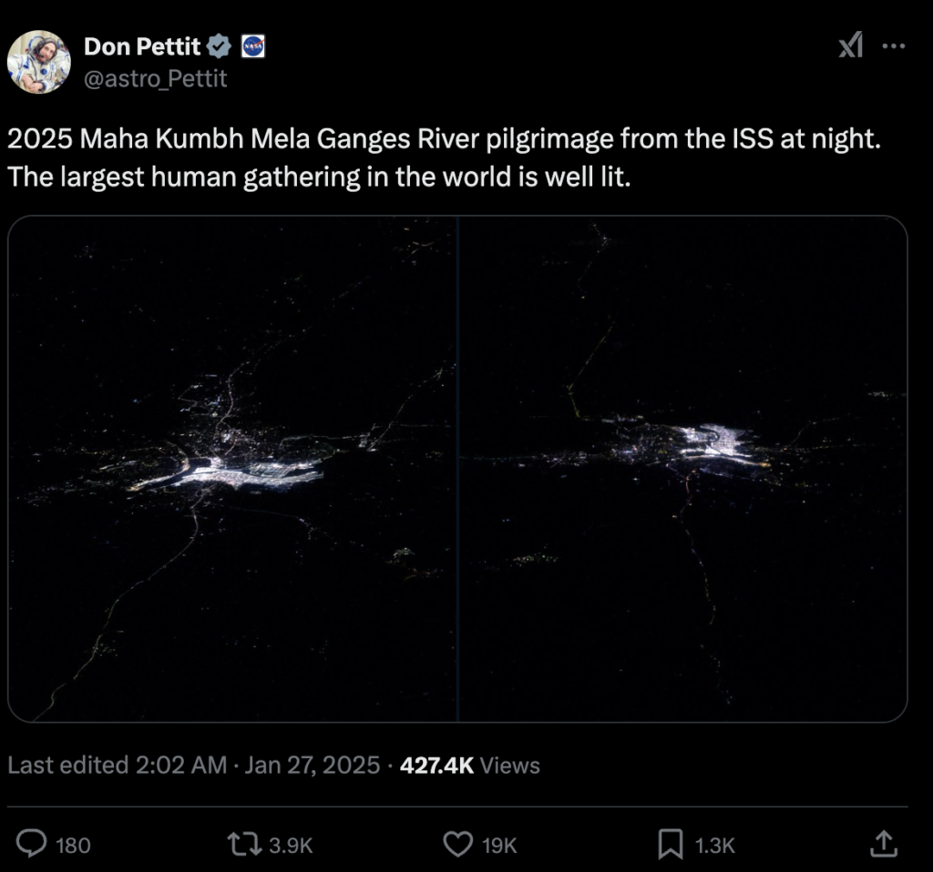Open Don Pettit's profile avatar
This screenshot has width=933, height=872.
click(38, 62)
